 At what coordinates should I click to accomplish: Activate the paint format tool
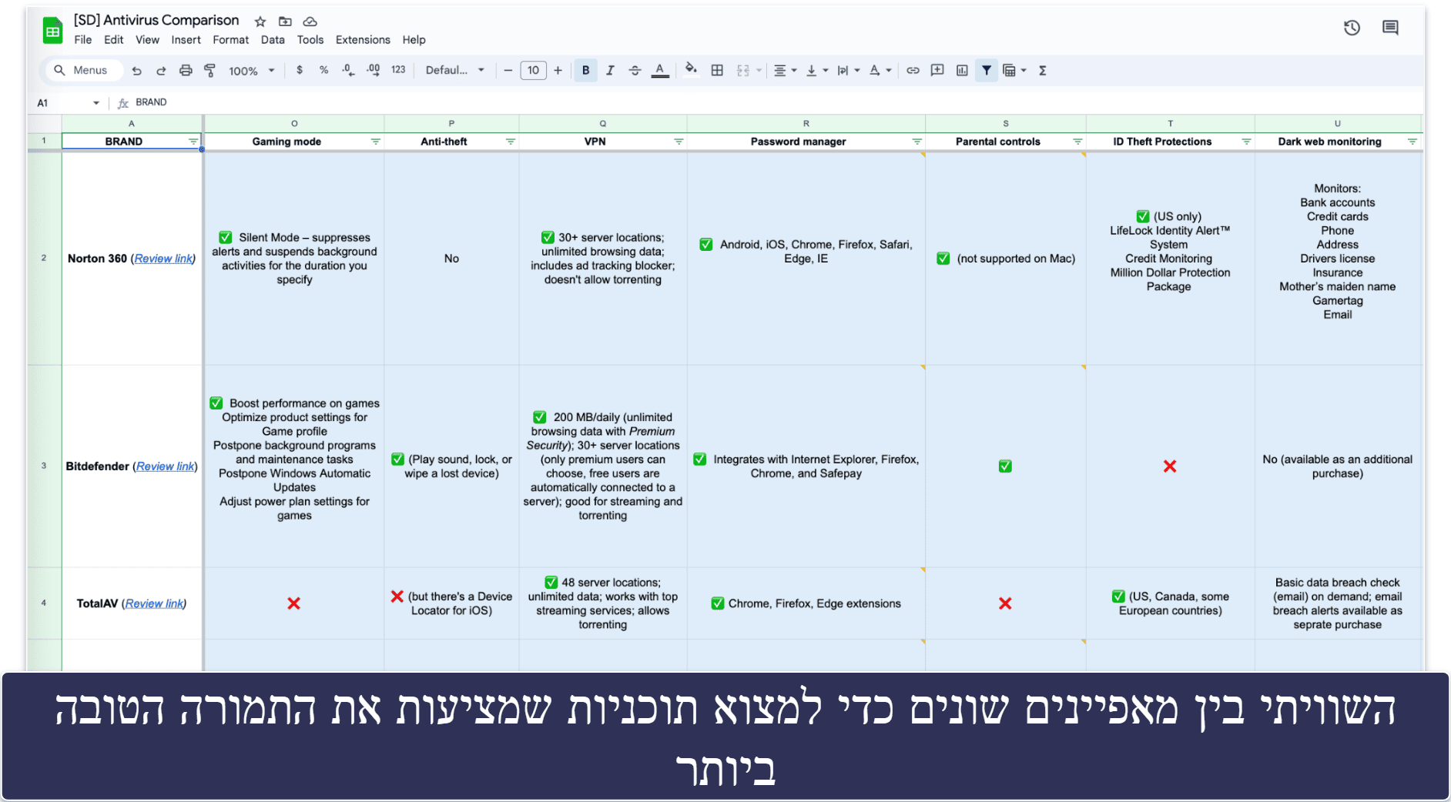[209, 71]
